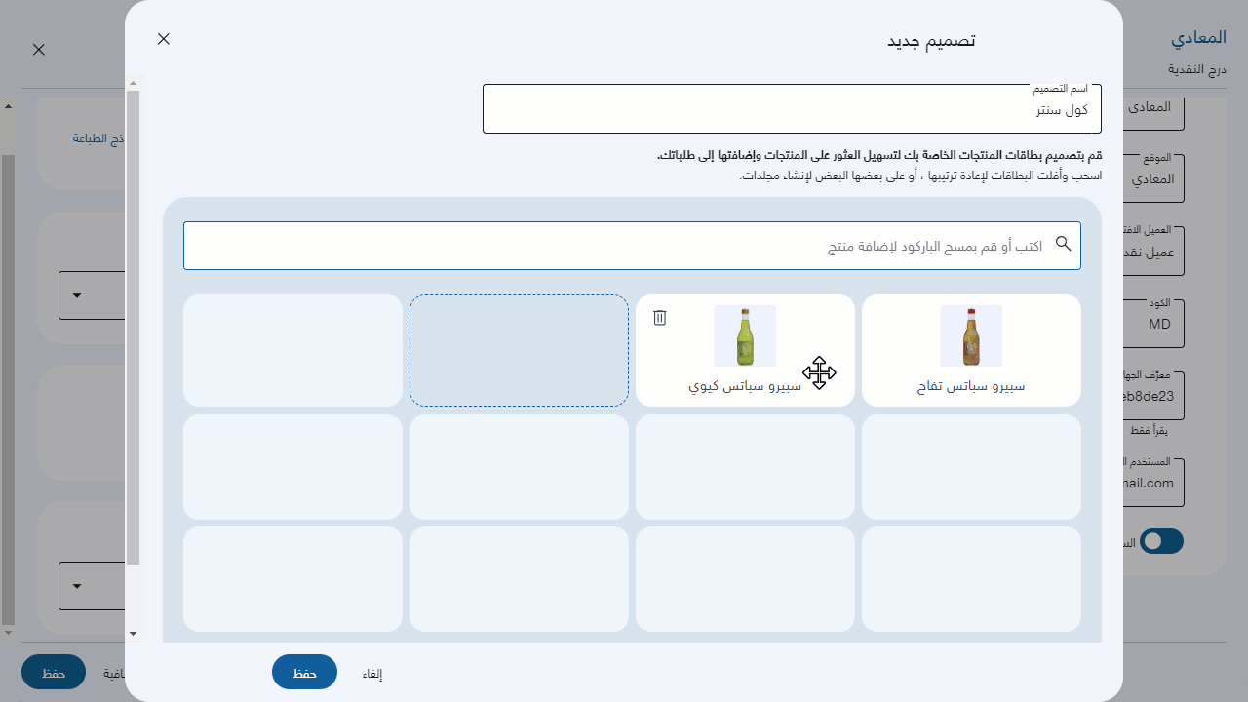The width and height of the screenshot is (1248, 702).
Task: Cancel the dialog with إلغاء
Action: pos(372,674)
